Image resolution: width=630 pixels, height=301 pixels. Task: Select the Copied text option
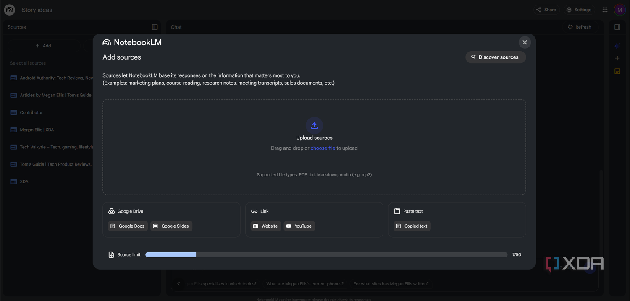point(412,226)
